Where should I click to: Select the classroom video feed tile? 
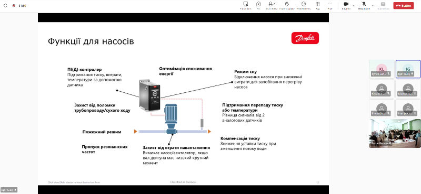[395, 133]
